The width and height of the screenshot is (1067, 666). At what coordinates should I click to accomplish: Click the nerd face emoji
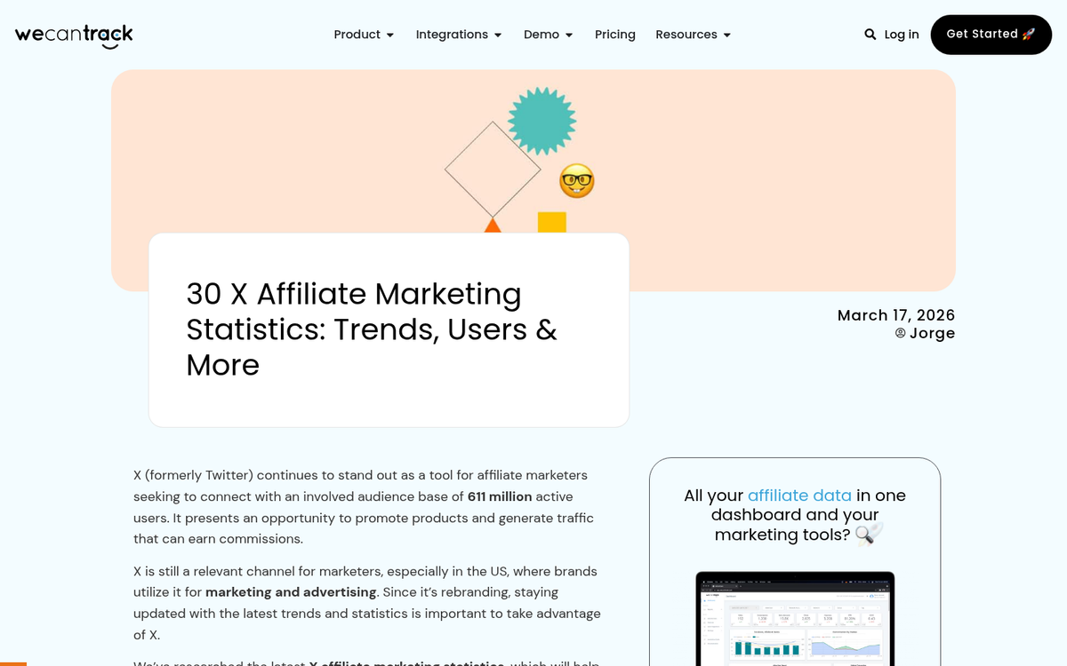coord(577,181)
